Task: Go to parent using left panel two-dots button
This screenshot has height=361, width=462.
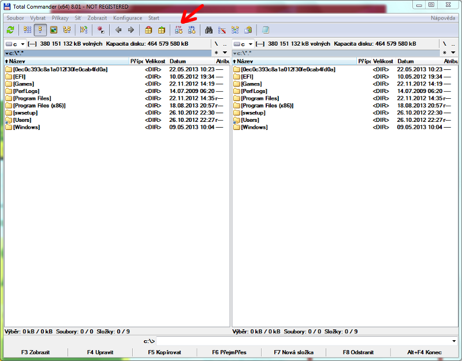Action: click(x=225, y=44)
